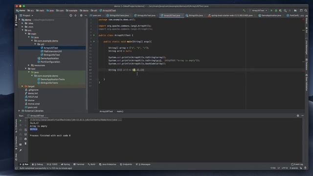Rerun the program in Run panel
Viewport: 313px width, 176px height.
(21, 121)
